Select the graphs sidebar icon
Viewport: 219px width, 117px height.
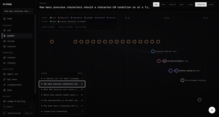[x=4, y=36]
